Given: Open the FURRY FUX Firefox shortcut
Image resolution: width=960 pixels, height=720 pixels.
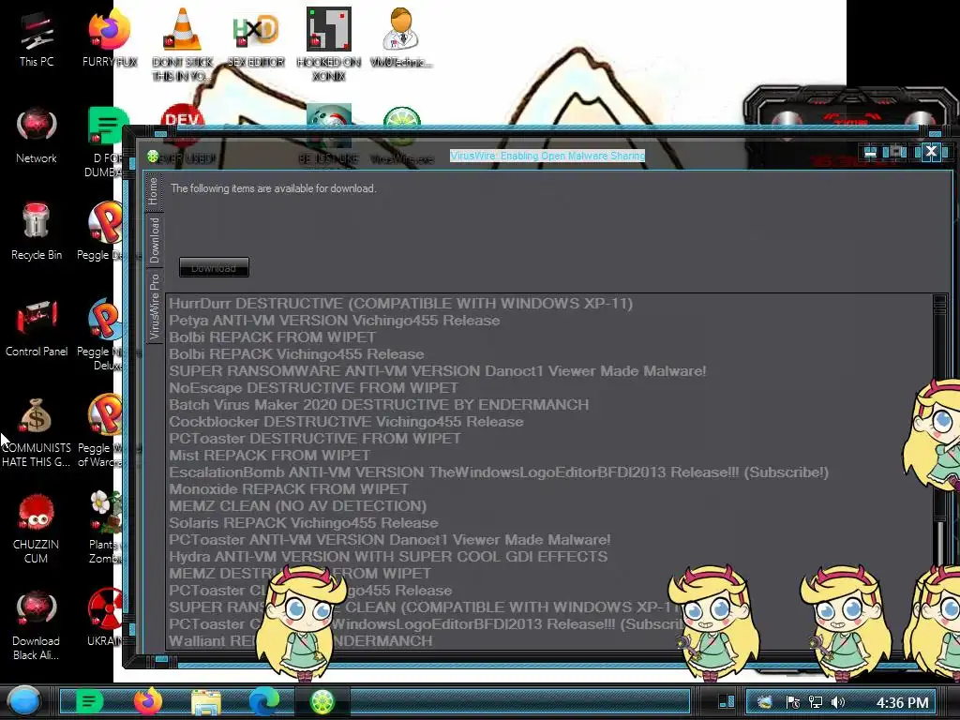Looking at the screenshot, I should click(110, 39).
